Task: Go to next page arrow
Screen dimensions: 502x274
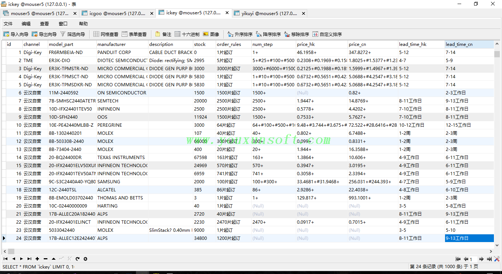Action: (x=481, y=259)
